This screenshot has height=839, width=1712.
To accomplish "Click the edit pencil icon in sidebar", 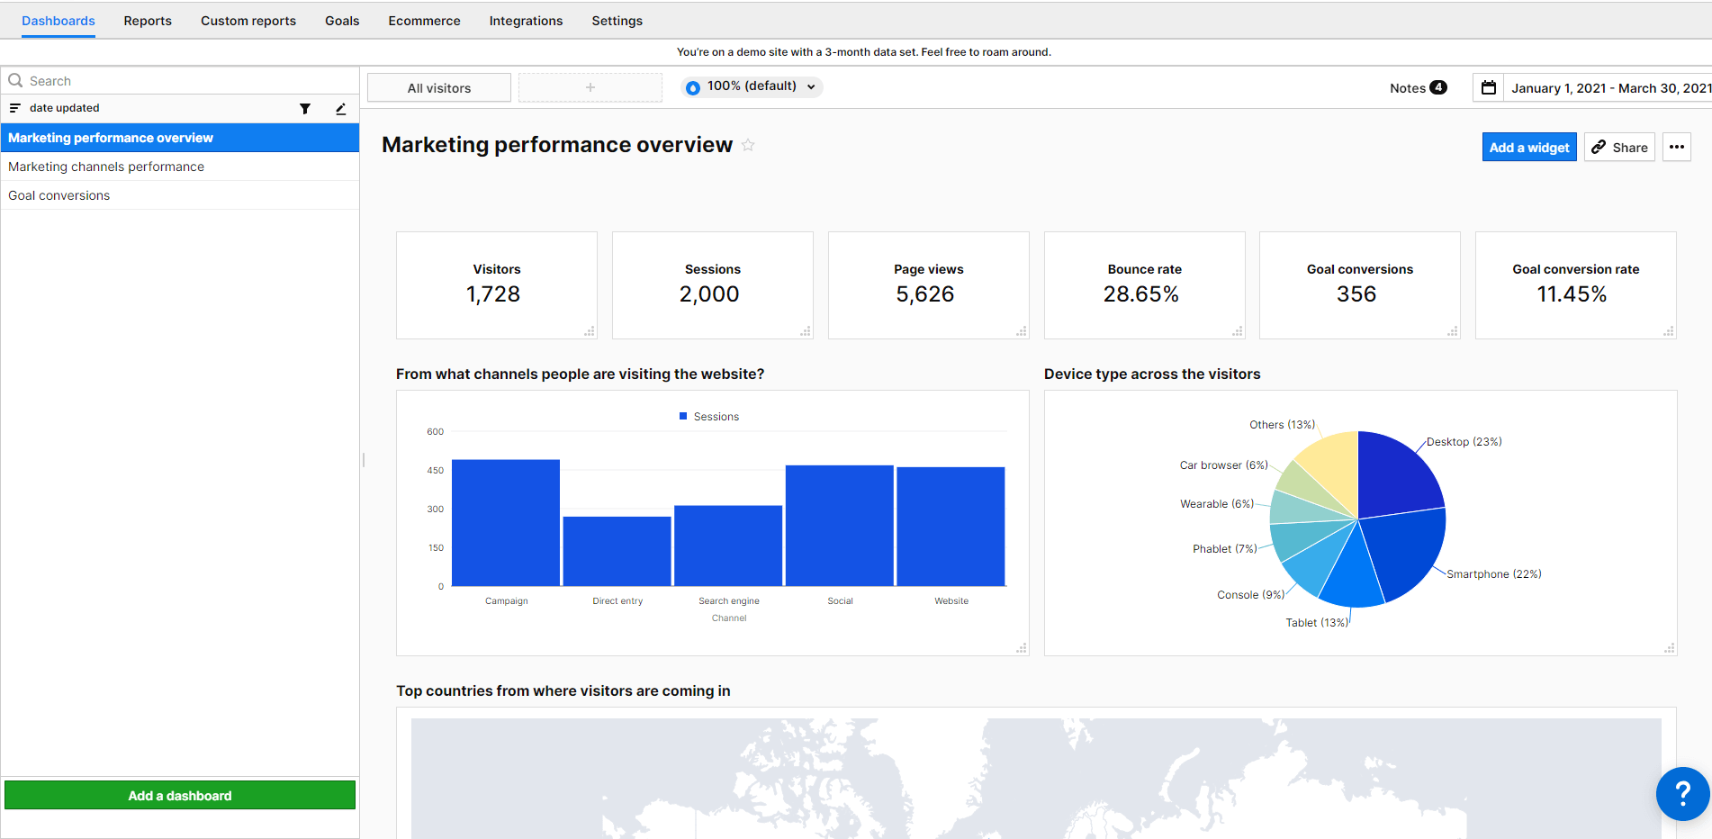I will click(x=340, y=109).
